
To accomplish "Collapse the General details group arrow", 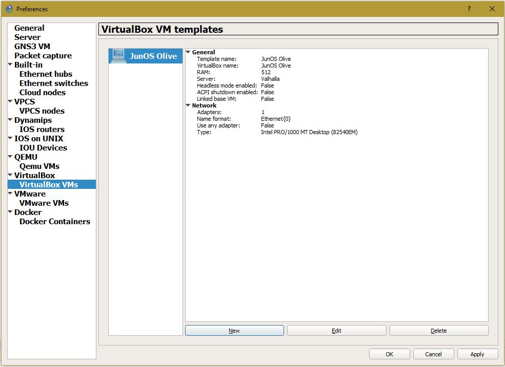I will 188,52.
